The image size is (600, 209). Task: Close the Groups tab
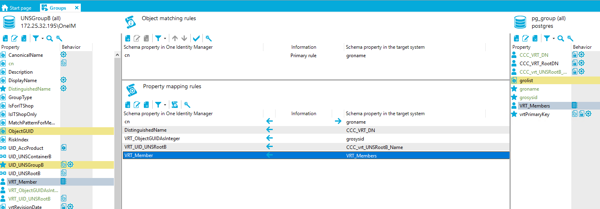(77, 8)
